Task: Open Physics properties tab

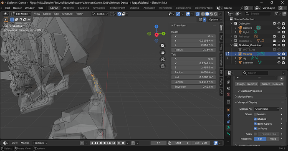Action: pyautogui.click(x=228, y=116)
